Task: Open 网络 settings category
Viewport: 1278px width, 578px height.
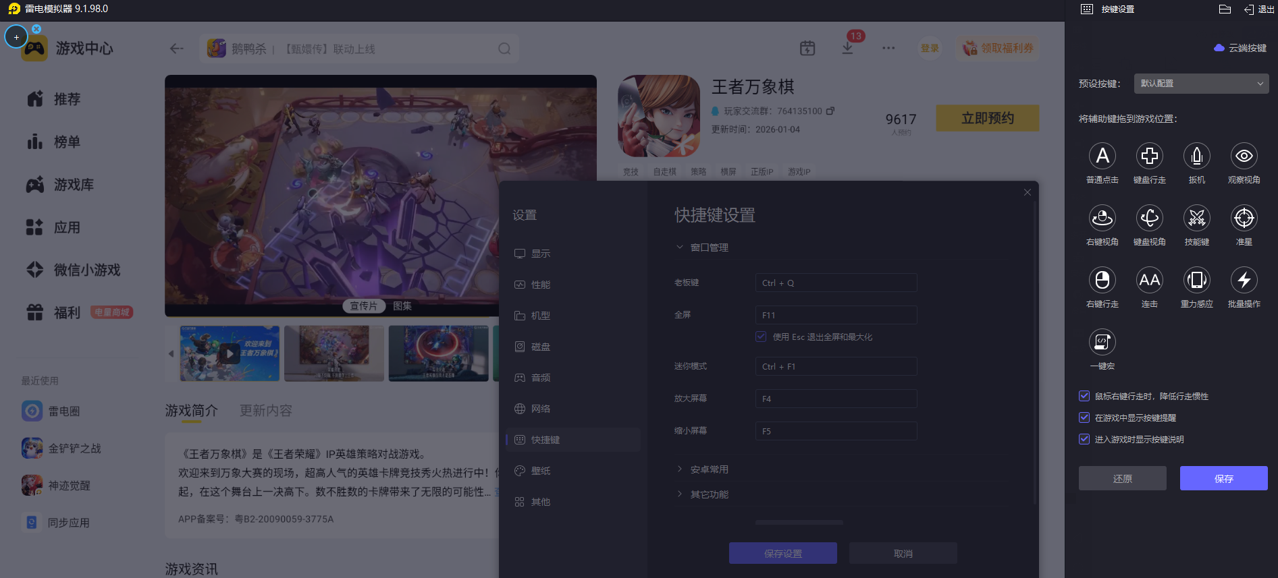Action: [x=573, y=409]
